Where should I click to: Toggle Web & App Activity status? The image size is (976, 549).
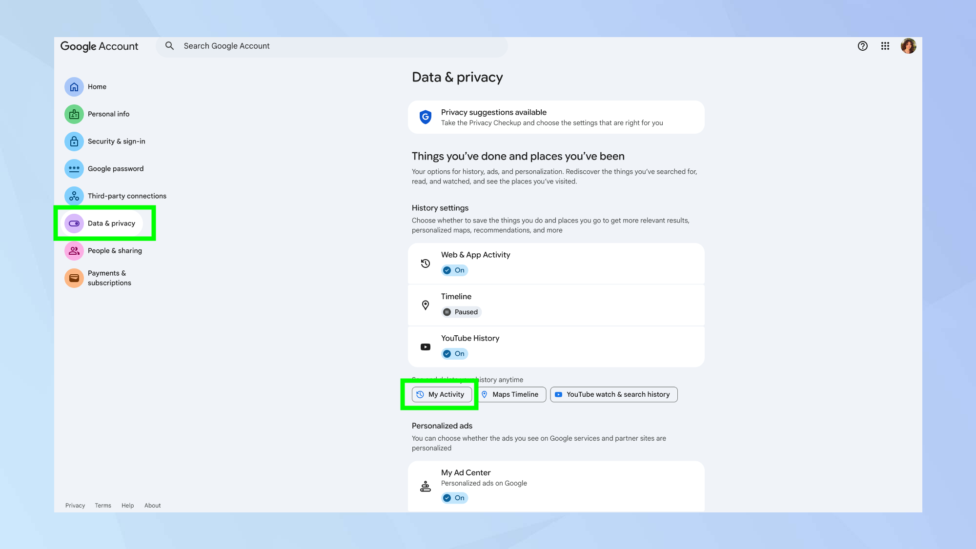[454, 270]
